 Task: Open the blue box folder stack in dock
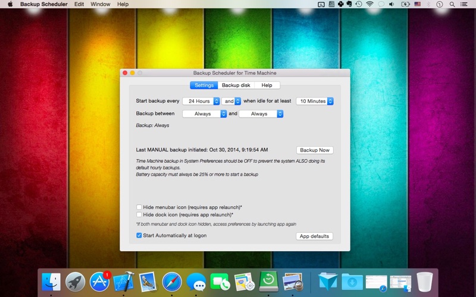pos(328,282)
